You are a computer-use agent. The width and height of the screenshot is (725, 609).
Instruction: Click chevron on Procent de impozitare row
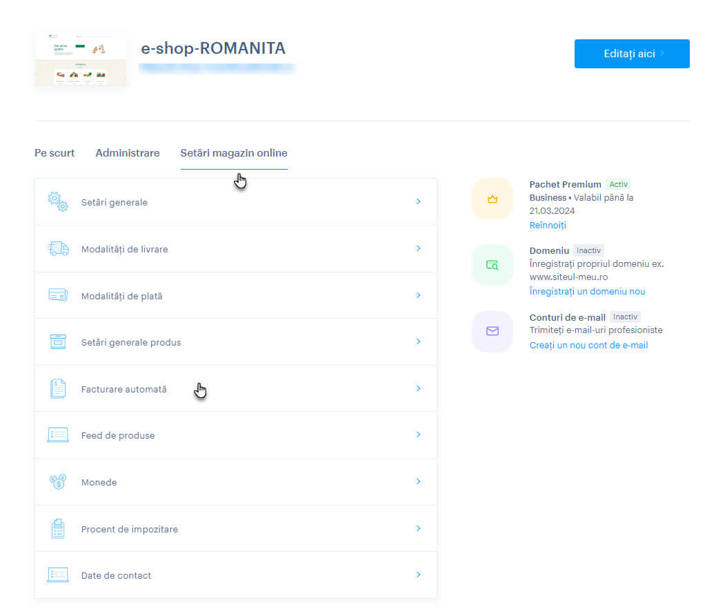click(x=418, y=528)
